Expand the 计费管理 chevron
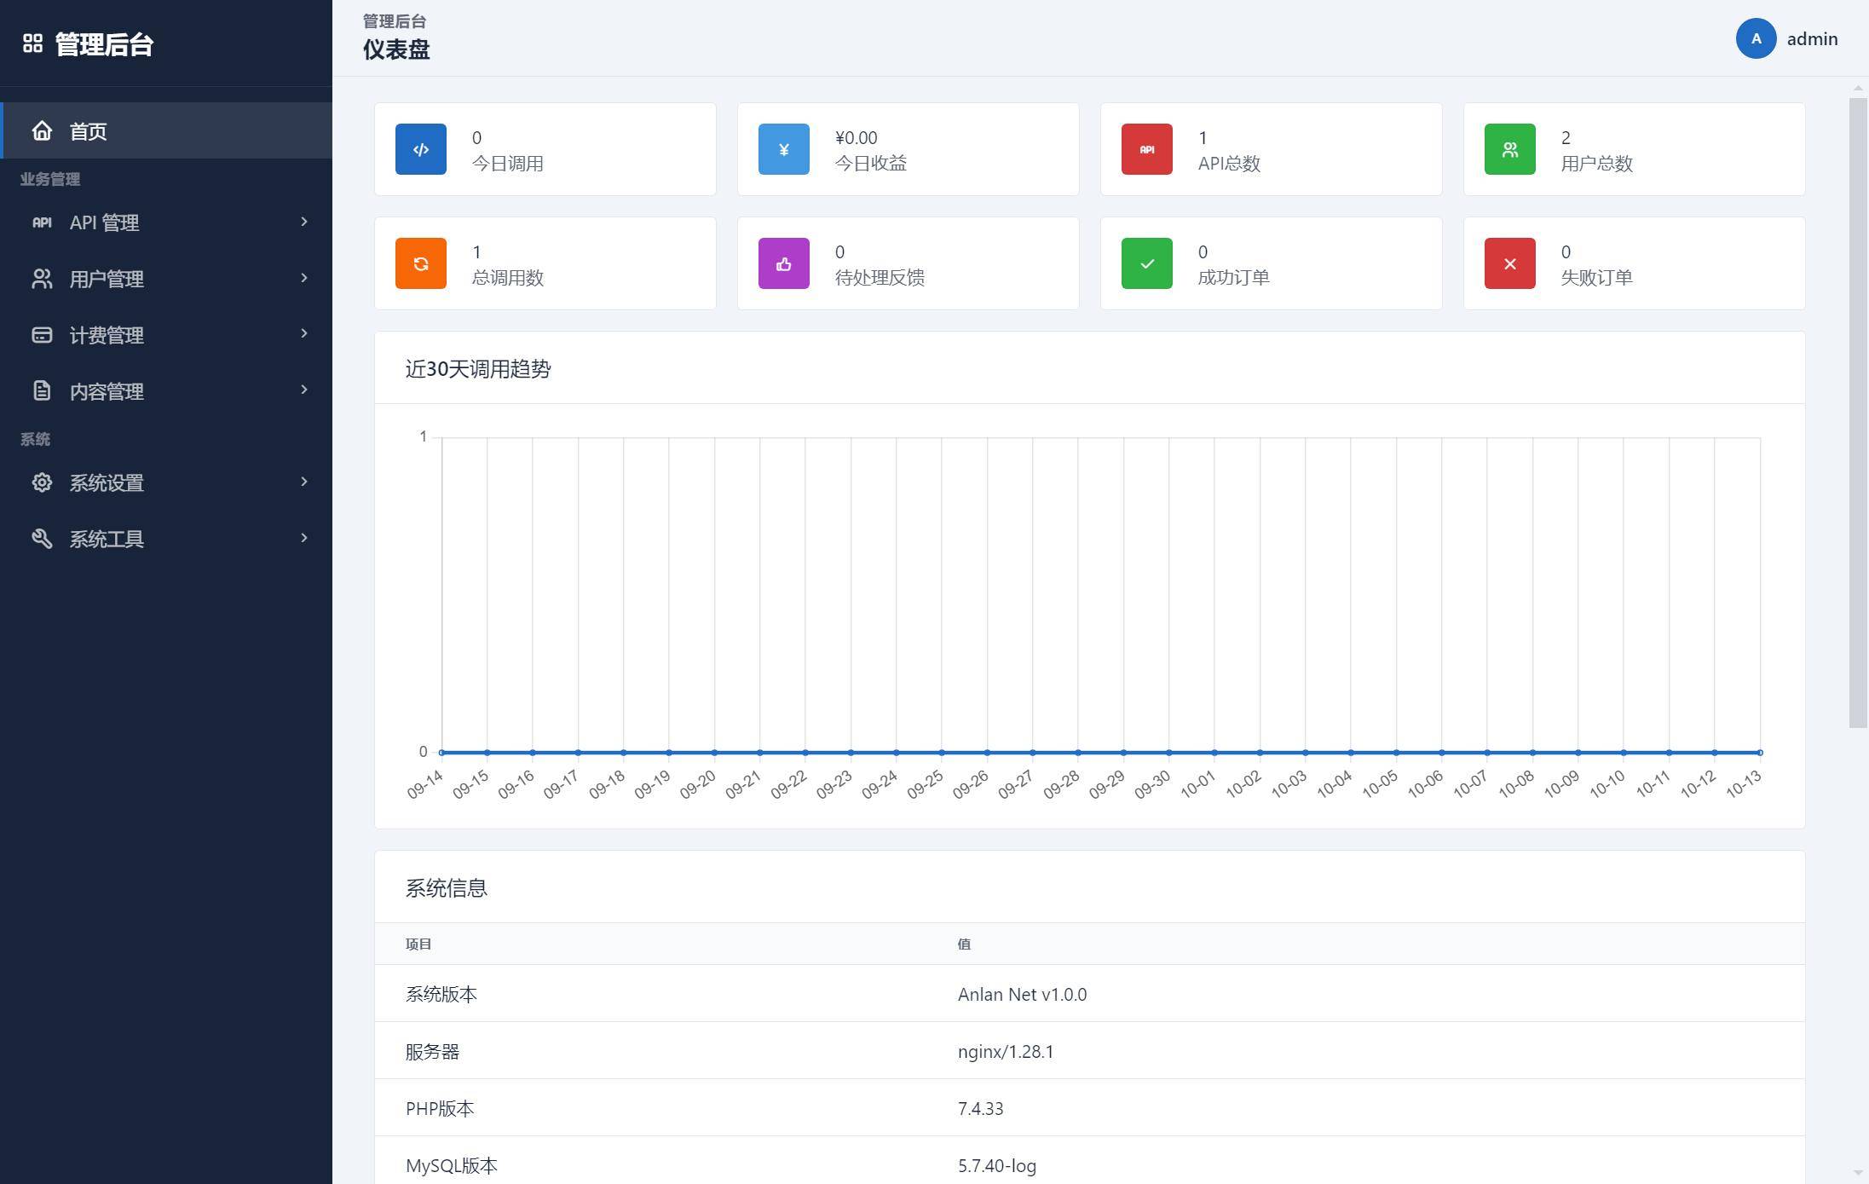This screenshot has height=1184, width=1869. click(304, 333)
